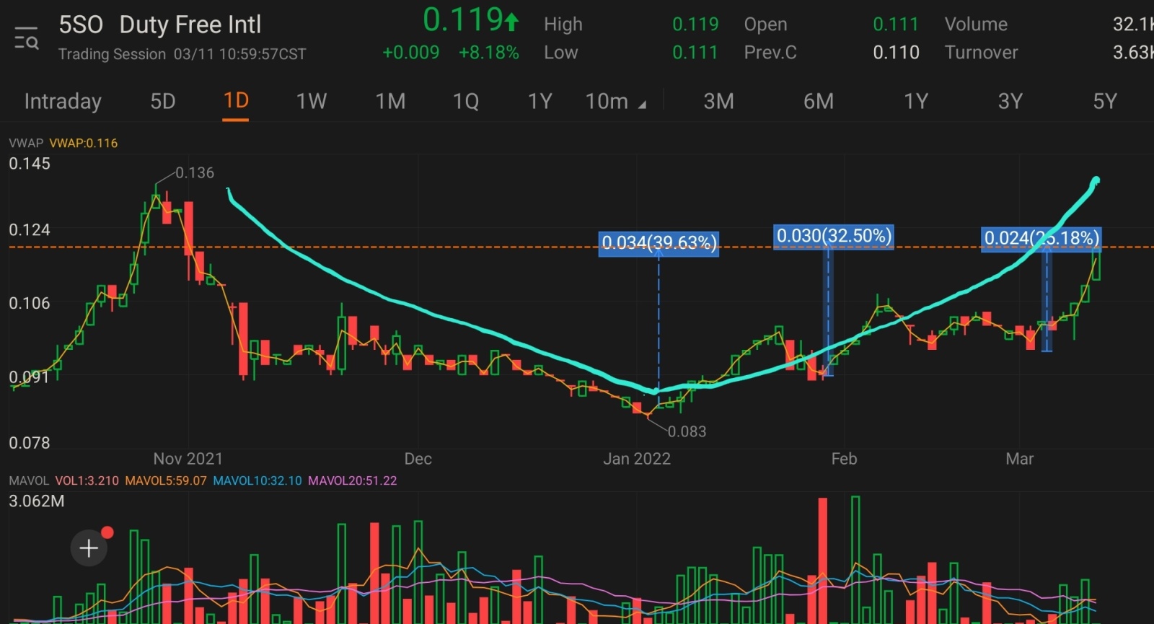The height and width of the screenshot is (624, 1154).
Task: Select the 1Q chart tab
Action: coord(466,102)
